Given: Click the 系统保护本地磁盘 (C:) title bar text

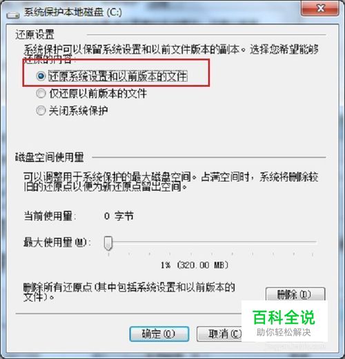Looking at the screenshot, I should pos(72,12).
